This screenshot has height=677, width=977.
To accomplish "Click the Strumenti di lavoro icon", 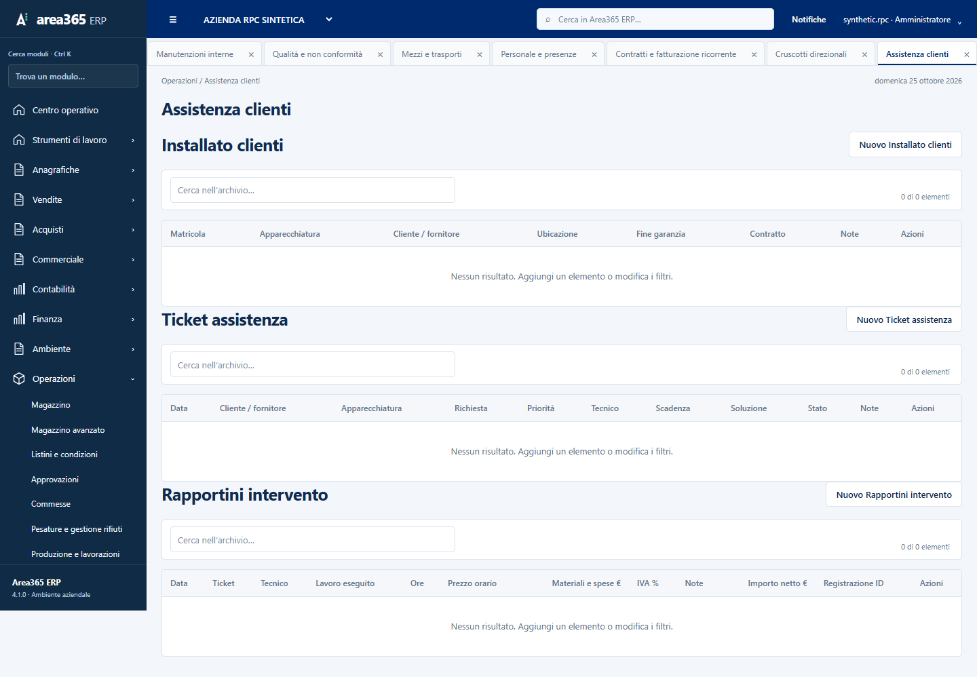I will click(19, 140).
